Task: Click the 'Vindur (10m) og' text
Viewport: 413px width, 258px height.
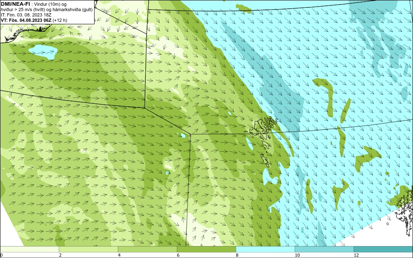Action: [50, 4]
